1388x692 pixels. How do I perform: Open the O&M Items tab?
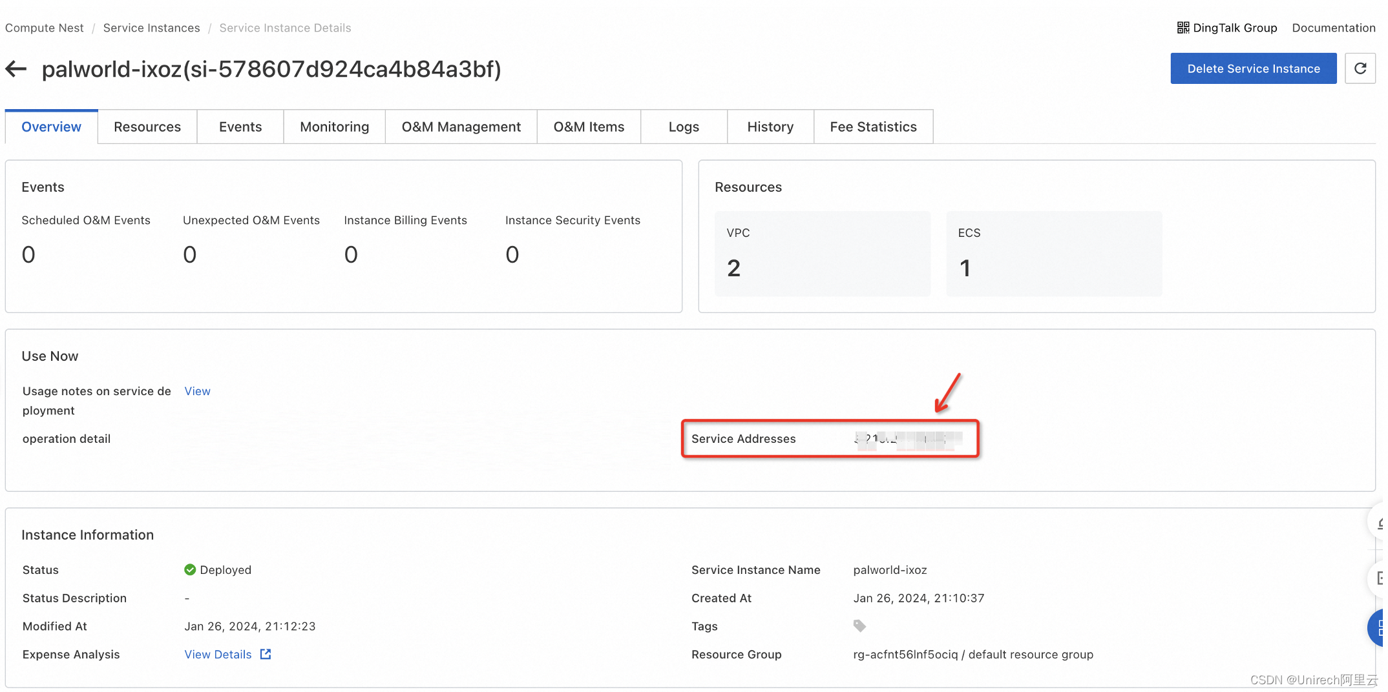coord(589,127)
